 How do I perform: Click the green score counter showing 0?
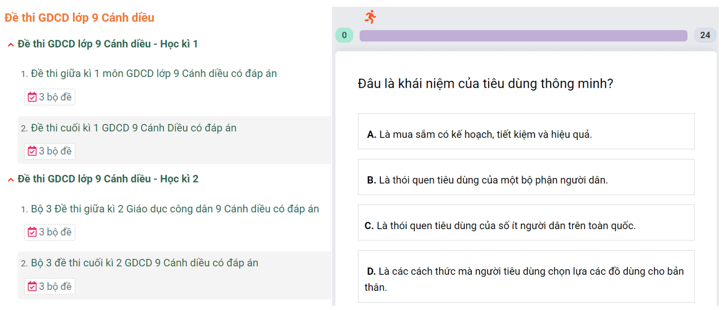(344, 35)
